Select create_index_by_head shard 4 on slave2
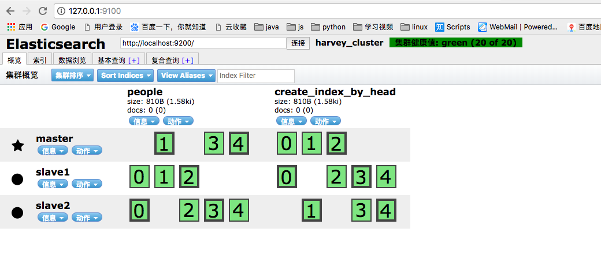The height and width of the screenshot is (254, 601). [387, 210]
